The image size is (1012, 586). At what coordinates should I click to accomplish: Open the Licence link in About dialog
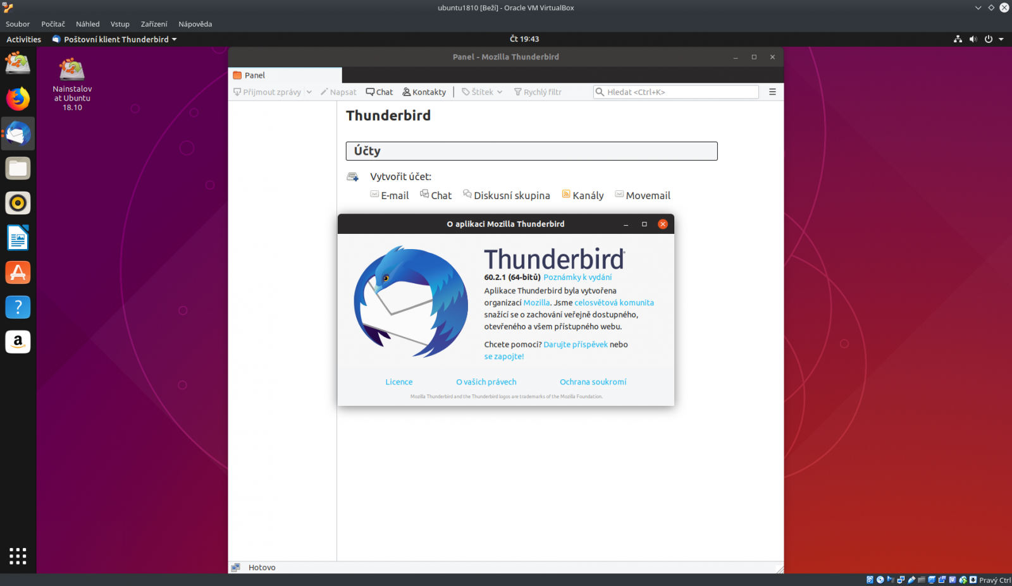click(398, 382)
